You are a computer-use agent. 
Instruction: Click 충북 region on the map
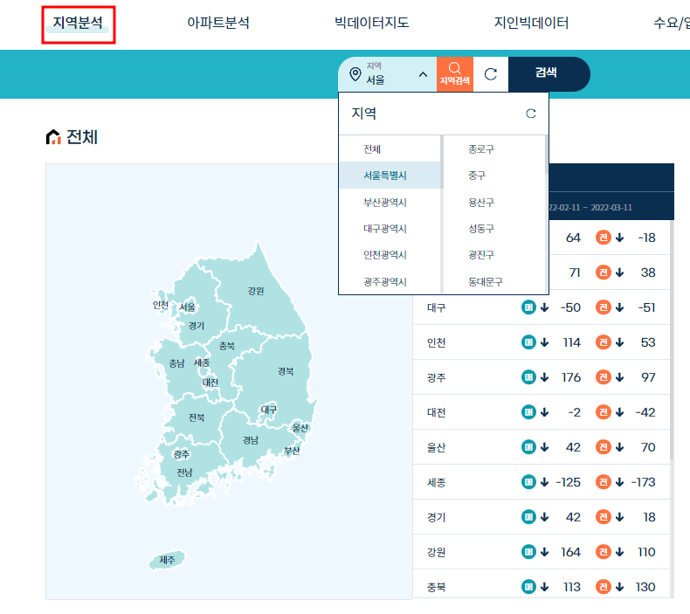click(227, 346)
